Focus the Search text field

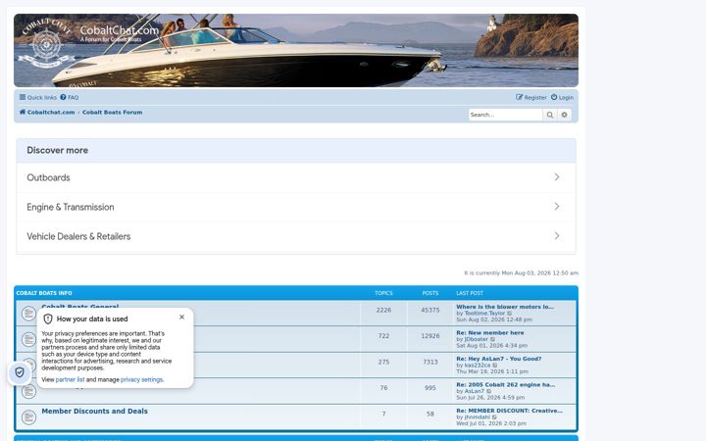[x=506, y=115]
